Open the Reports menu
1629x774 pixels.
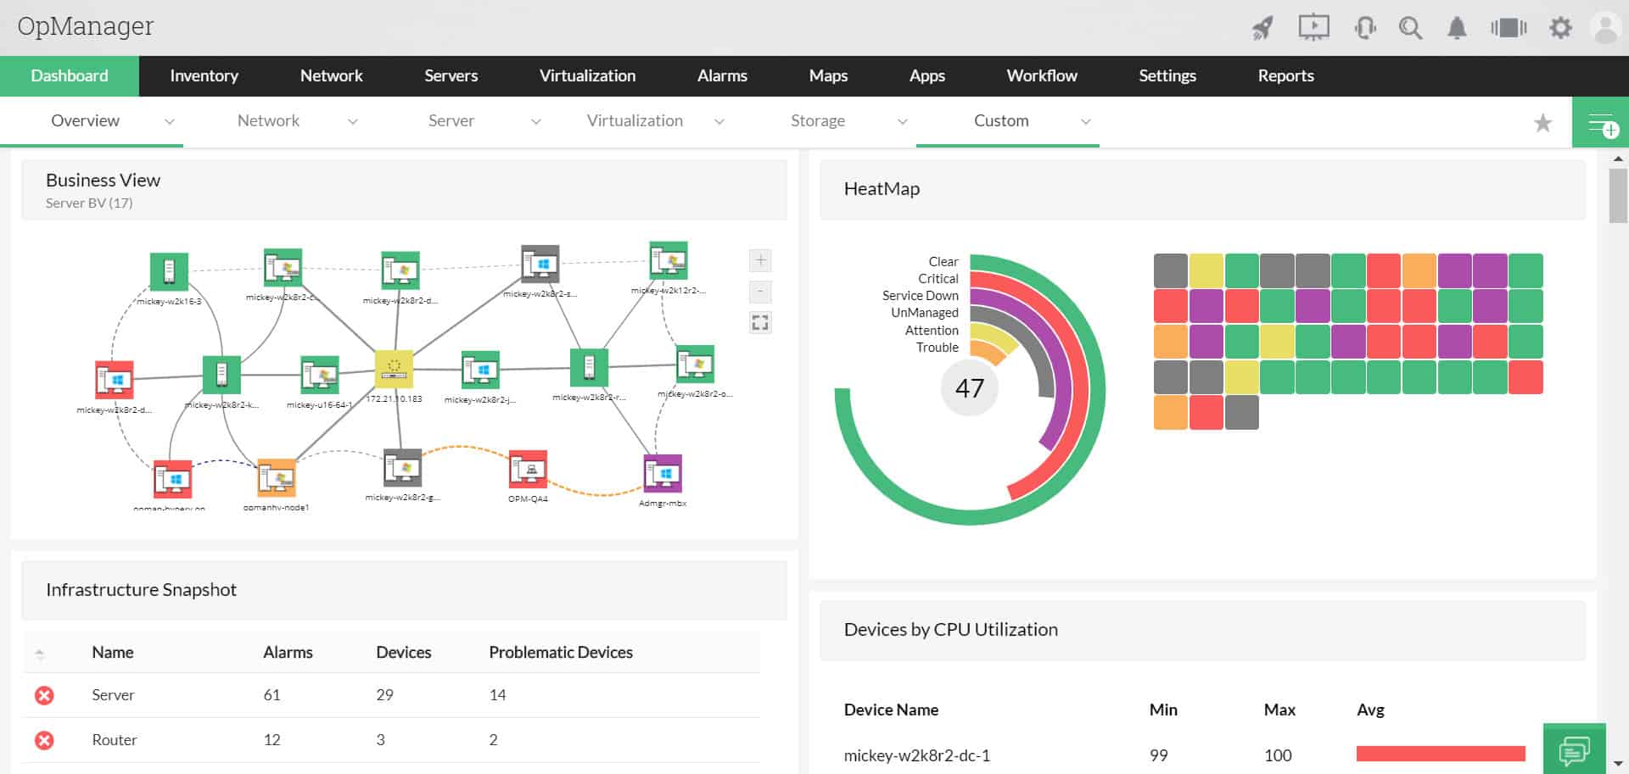click(1285, 76)
